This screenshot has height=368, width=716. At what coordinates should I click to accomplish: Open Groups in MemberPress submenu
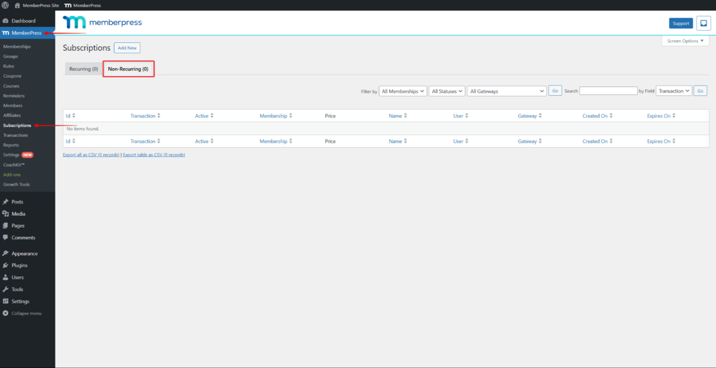coord(11,56)
